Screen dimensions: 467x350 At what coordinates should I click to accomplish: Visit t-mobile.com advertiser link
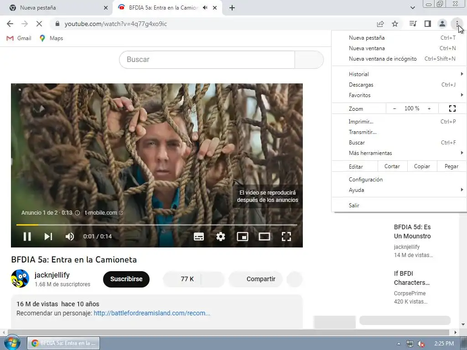104,213
